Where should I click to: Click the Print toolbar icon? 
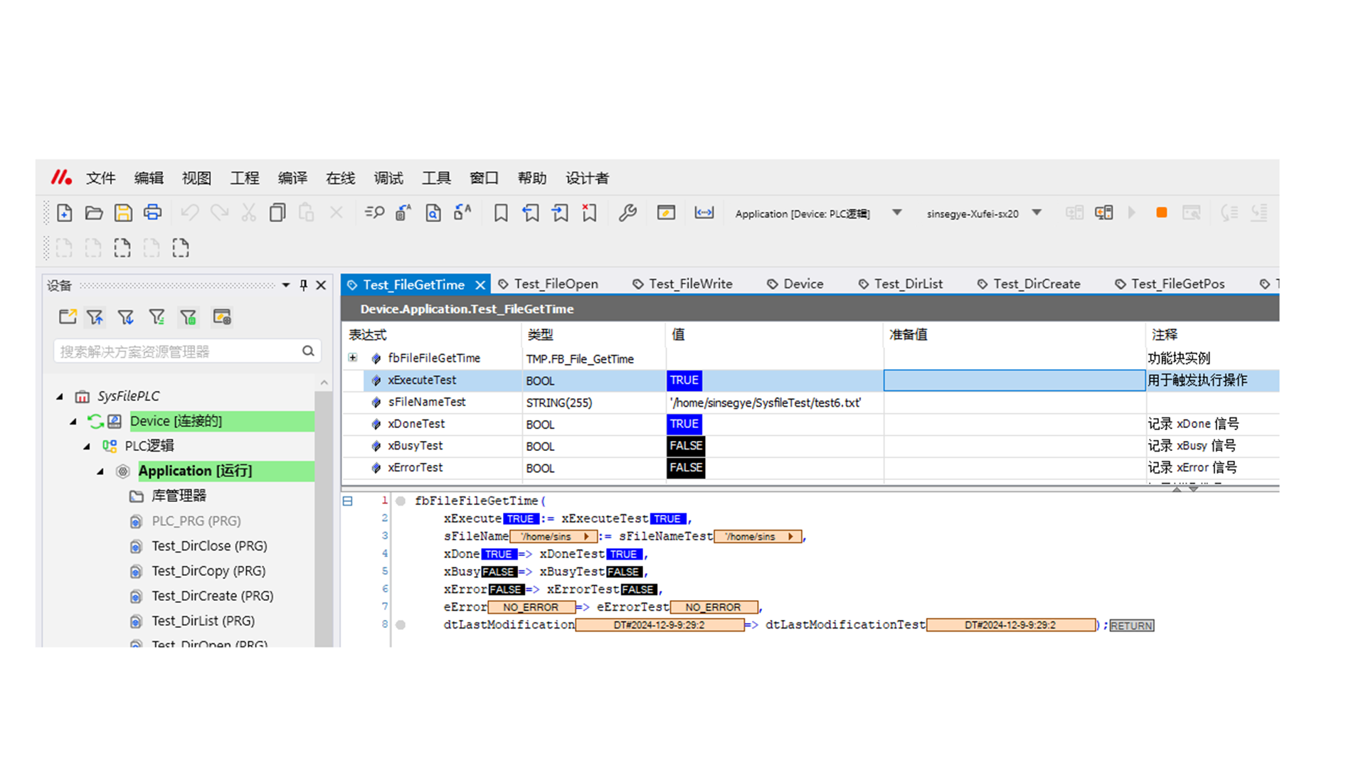(152, 213)
